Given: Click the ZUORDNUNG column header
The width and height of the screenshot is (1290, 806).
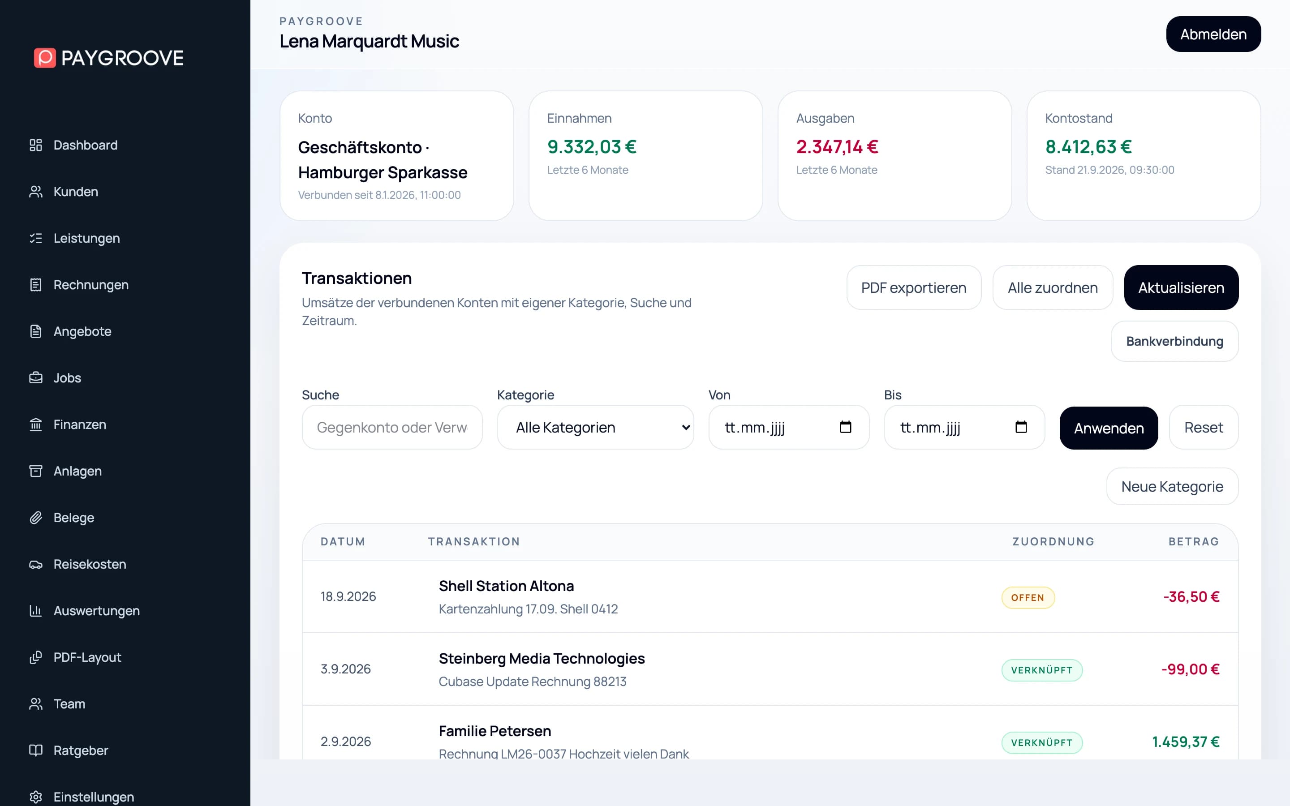Looking at the screenshot, I should (1053, 542).
